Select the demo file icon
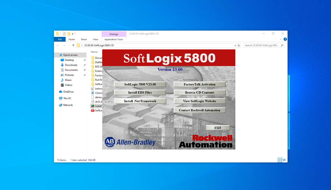This screenshot has height=190, width=331. pyautogui.click(x=93, y=97)
